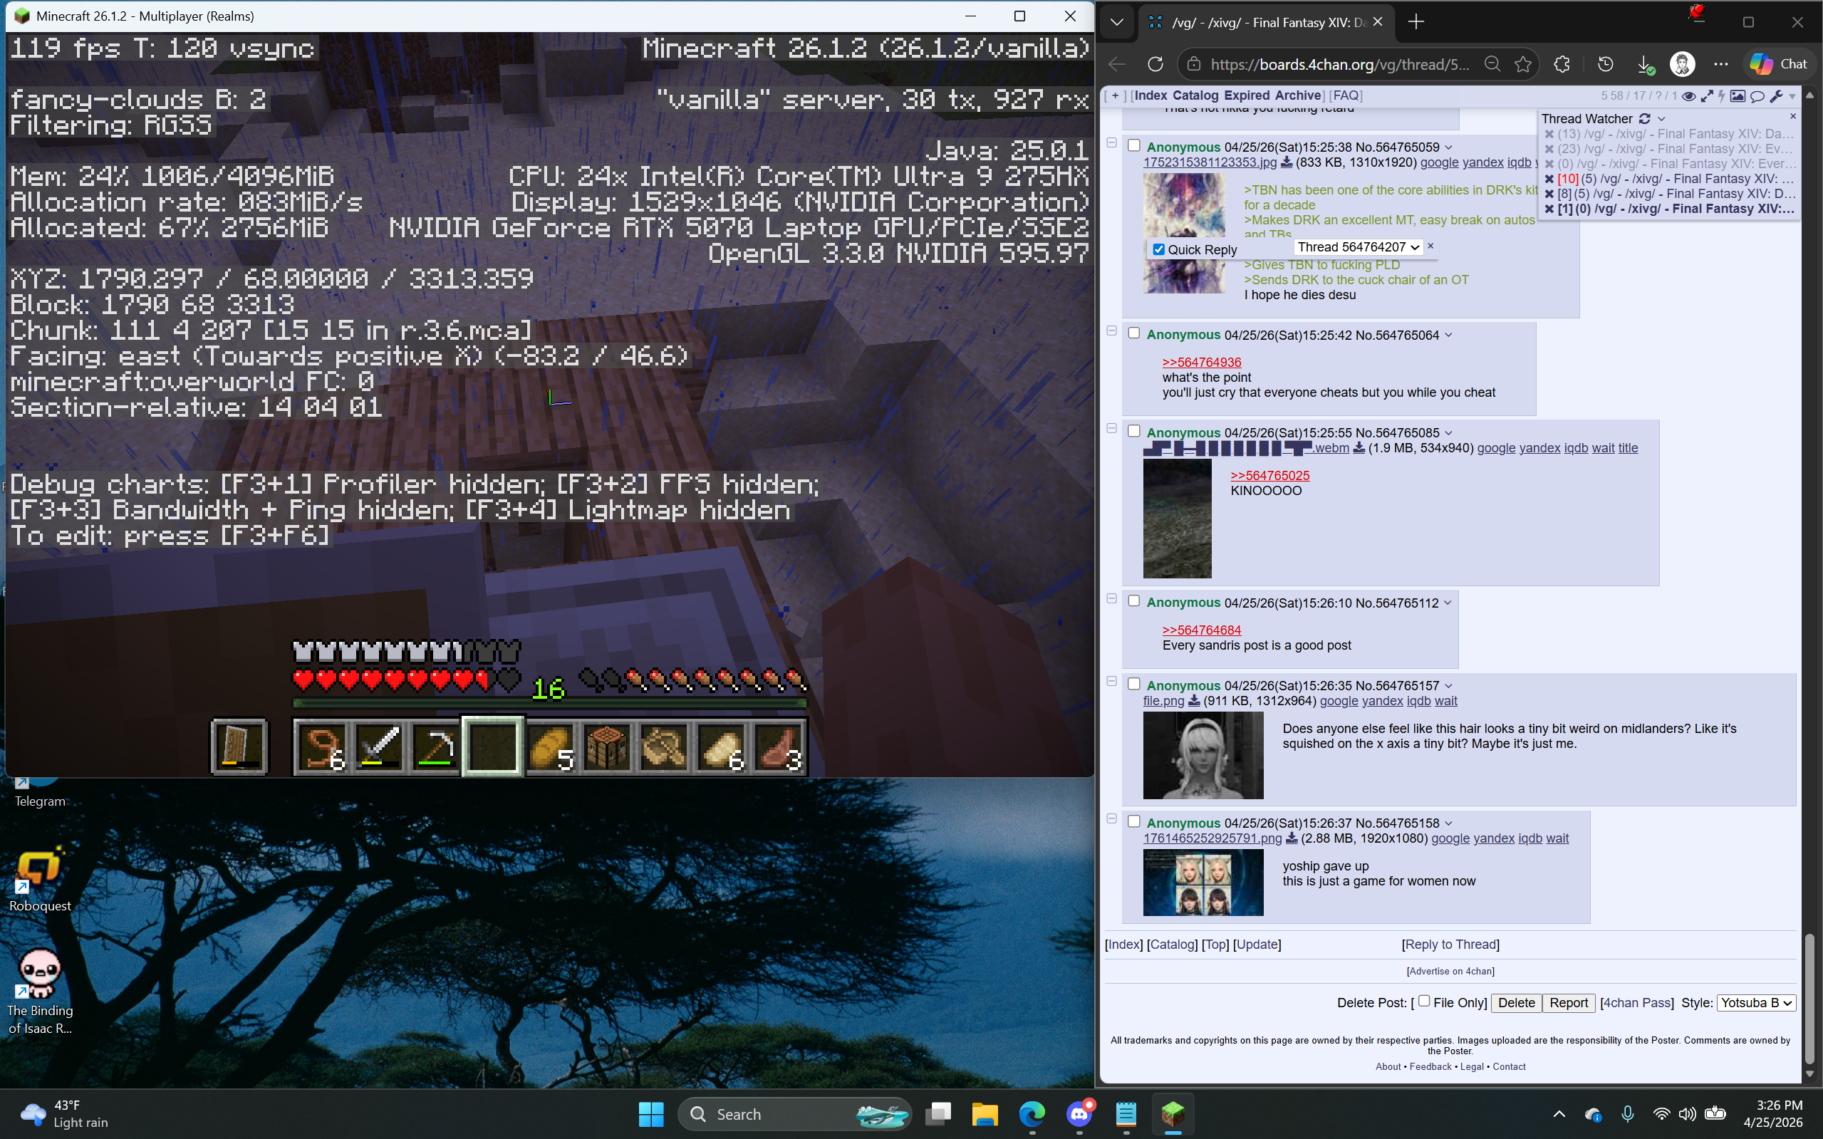The height and width of the screenshot is (1139, 1823).
Task: Uncheck the Quick Reply checkbox
Action: pyautogui.click(x=1158, y=249)
